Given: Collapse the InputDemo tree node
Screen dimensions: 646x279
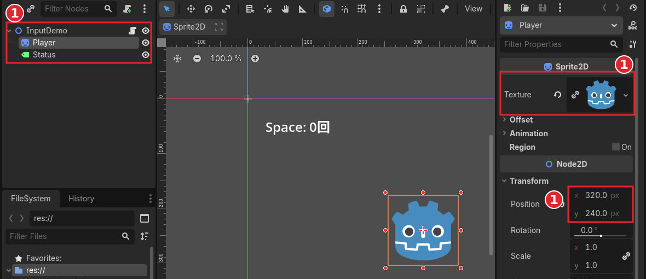Looking at the screenshot, I should tap(9, 31).
